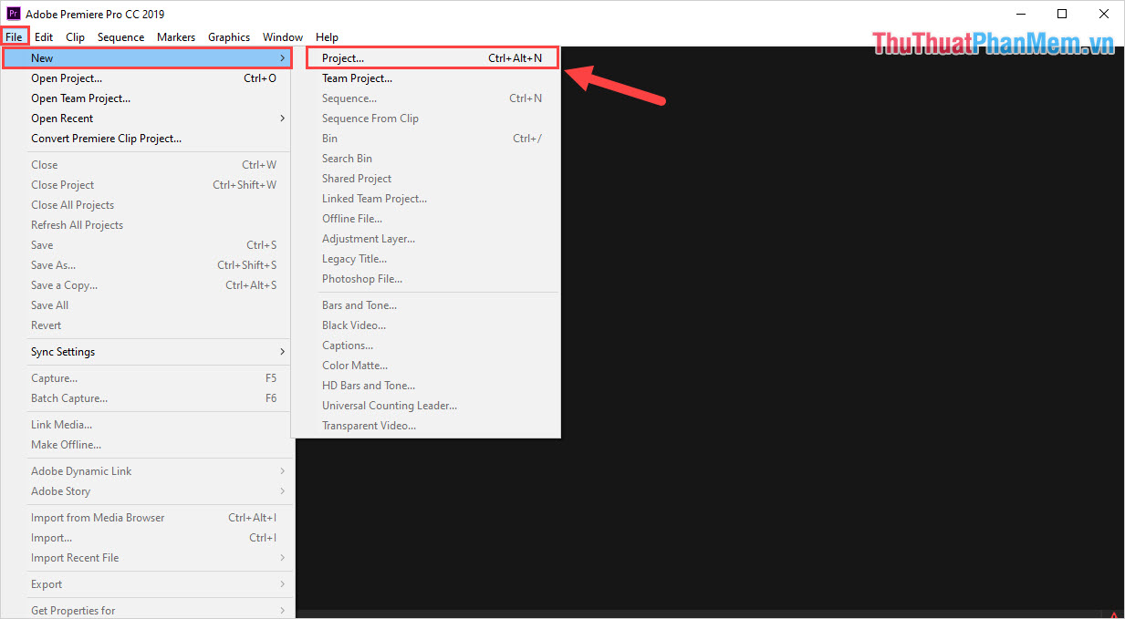Expand the Get Properties for submenu
The height and width of the screenshot is (619, 1125).
147,610
